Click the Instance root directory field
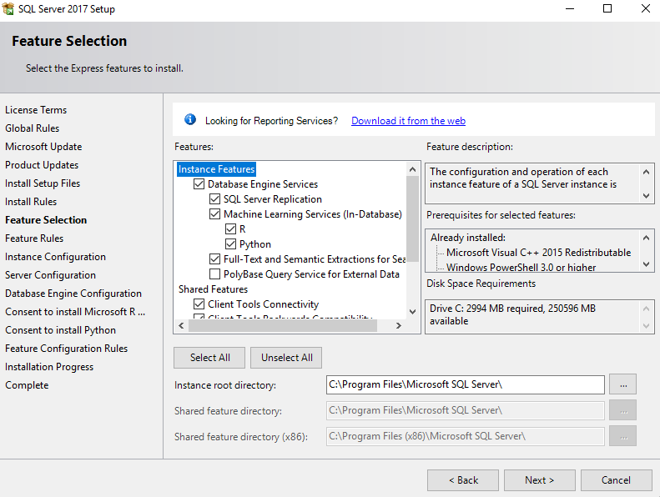This screenshot has width=660, height=497. 465,384
